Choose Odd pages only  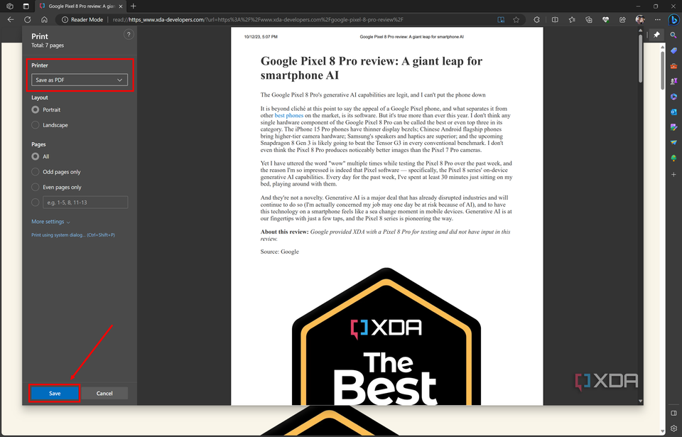point(36,172)
